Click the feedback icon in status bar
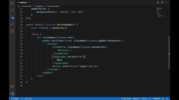This screenshot has height=100, width=179. [163, 99]
